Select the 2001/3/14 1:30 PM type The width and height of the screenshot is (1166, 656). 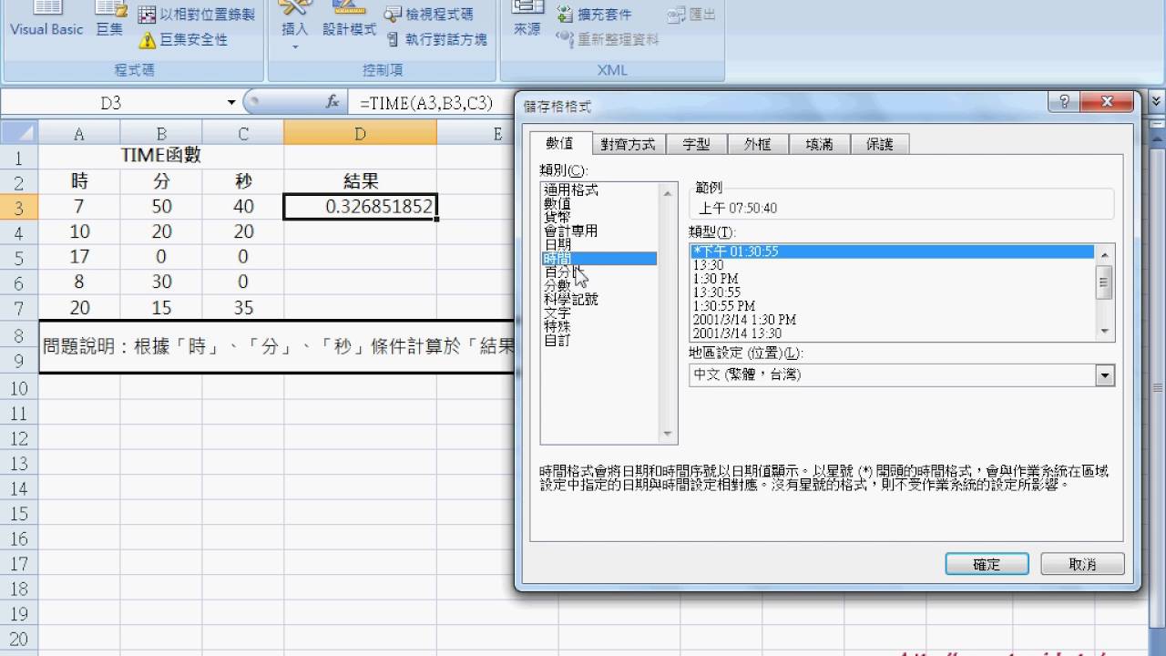pyautogui.click(x=893, y=320)
